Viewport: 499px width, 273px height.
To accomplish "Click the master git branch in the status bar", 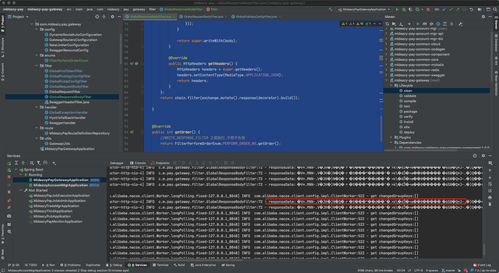I will click(449, 270).
